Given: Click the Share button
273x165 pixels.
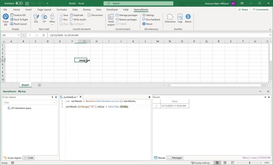Looking at the screenshot, I should [x=243, y=9].
